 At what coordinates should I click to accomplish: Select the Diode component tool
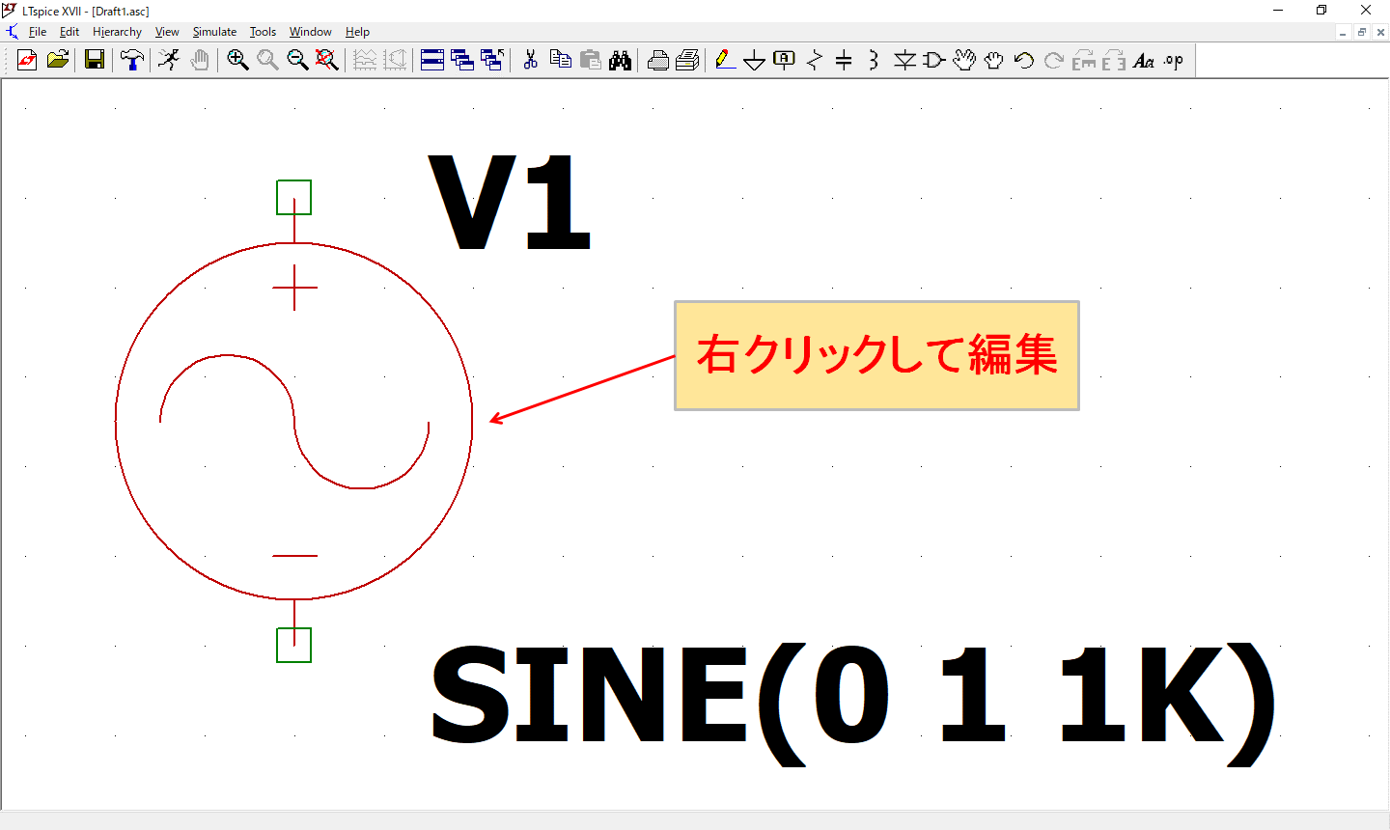point(904,60)
